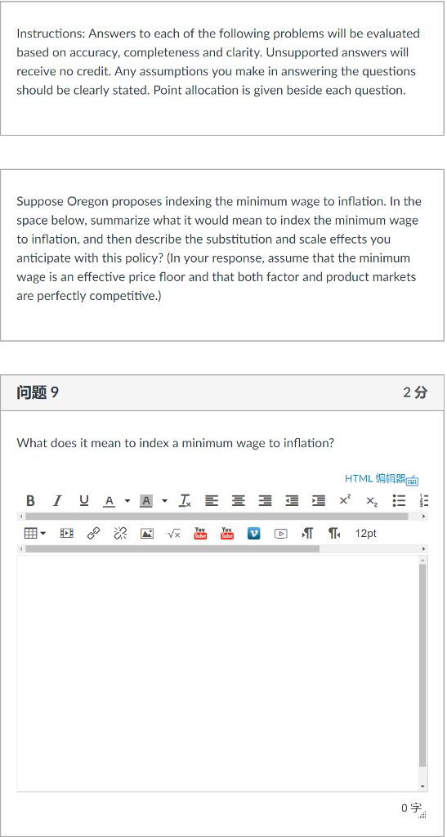Toggle underline formatting
The height and width of the screenshot is (837, 447).
point(83,501)
